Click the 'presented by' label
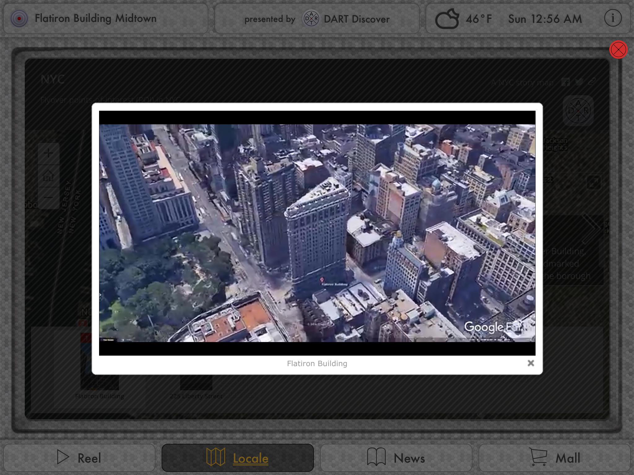634x475 pixels. point(270,19)
